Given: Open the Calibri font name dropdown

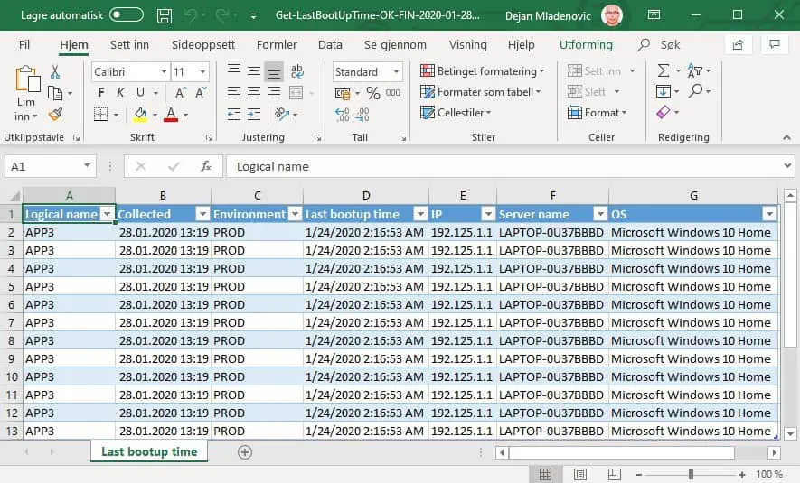Looking at the screenshot, I should pos(164,72).
